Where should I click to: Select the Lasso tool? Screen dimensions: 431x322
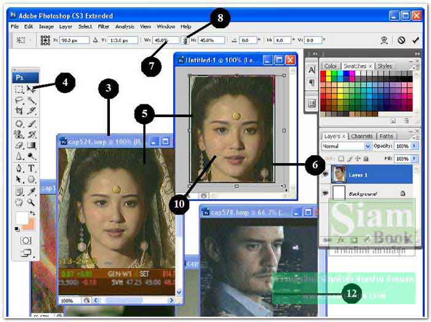point(19,100)
